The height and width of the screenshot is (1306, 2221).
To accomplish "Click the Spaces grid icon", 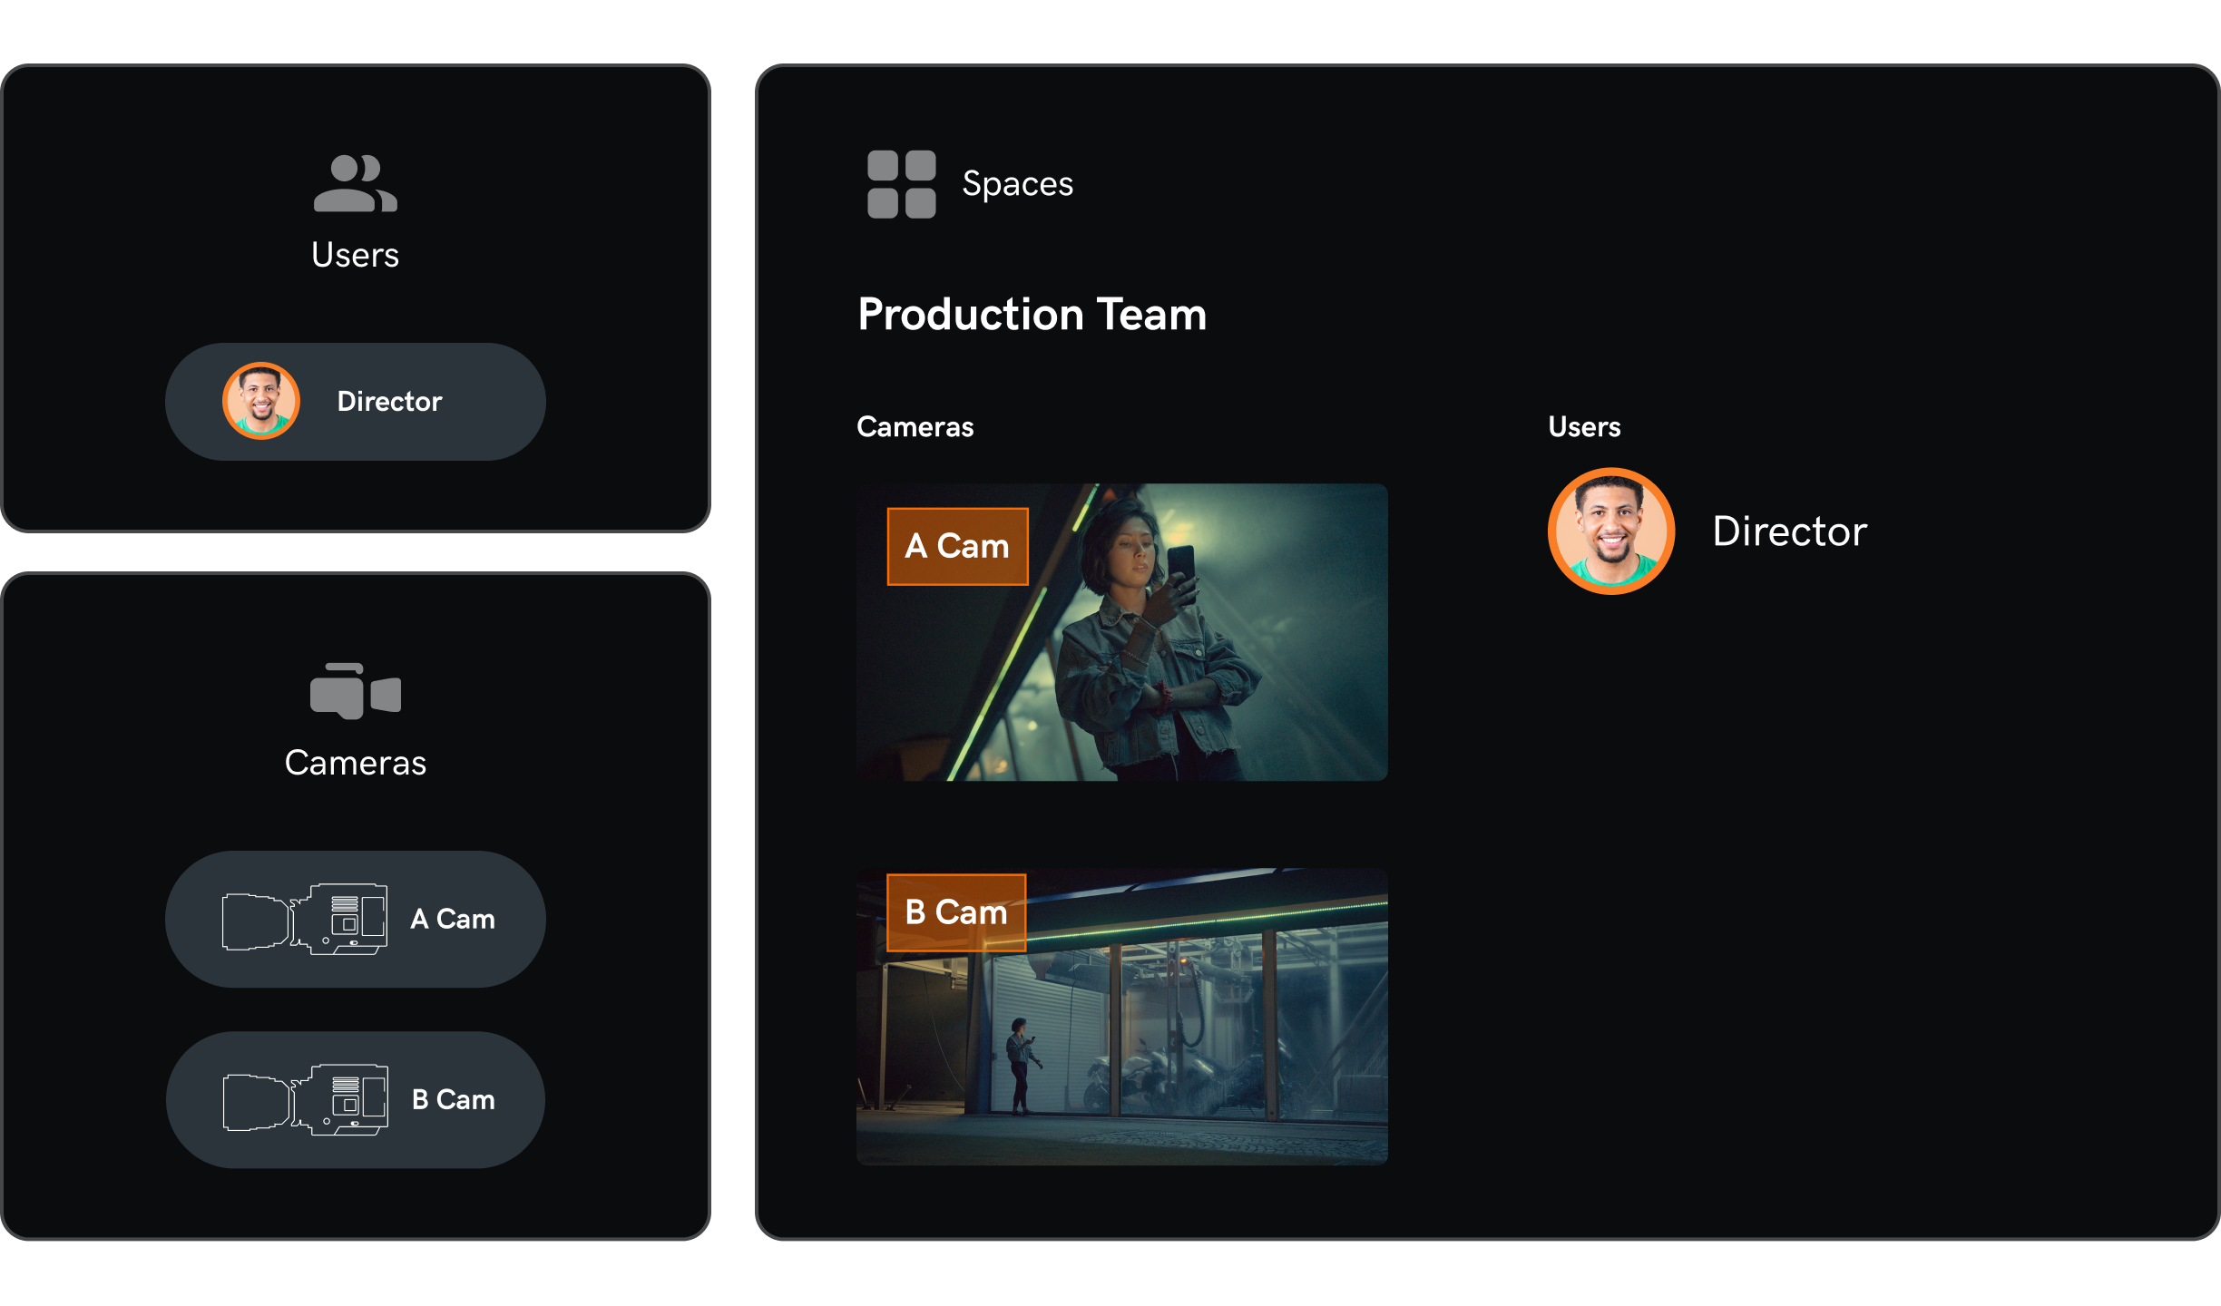I will tap(901, 184).
